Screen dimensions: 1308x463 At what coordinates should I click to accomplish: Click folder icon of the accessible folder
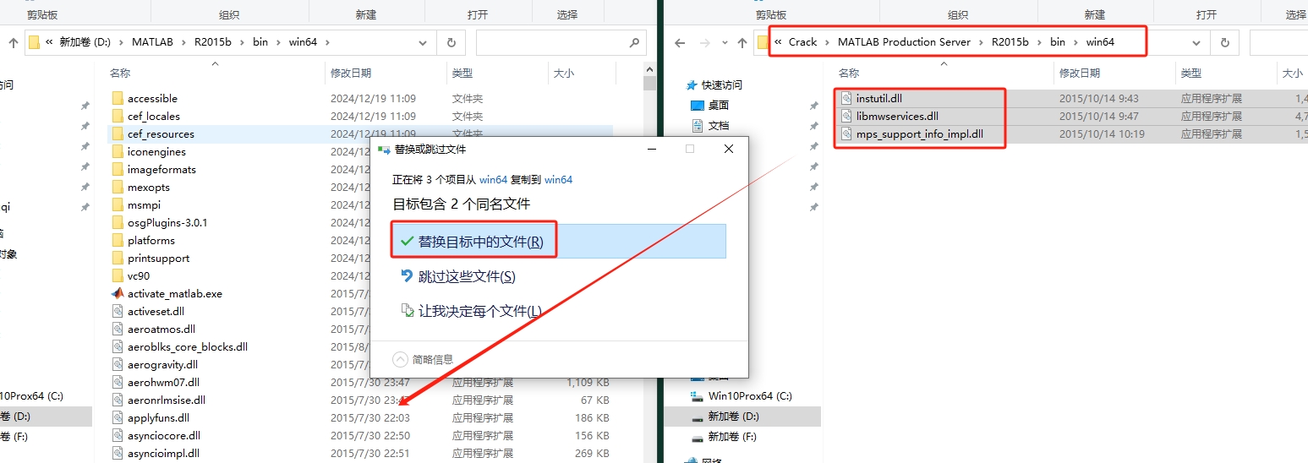click(118, 98)
